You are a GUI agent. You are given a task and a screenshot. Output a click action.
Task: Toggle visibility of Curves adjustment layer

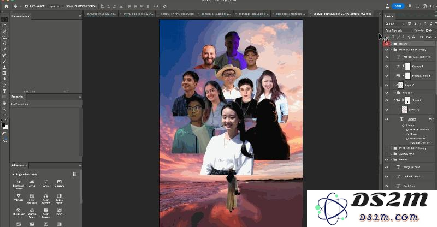(x=386, y=67)
